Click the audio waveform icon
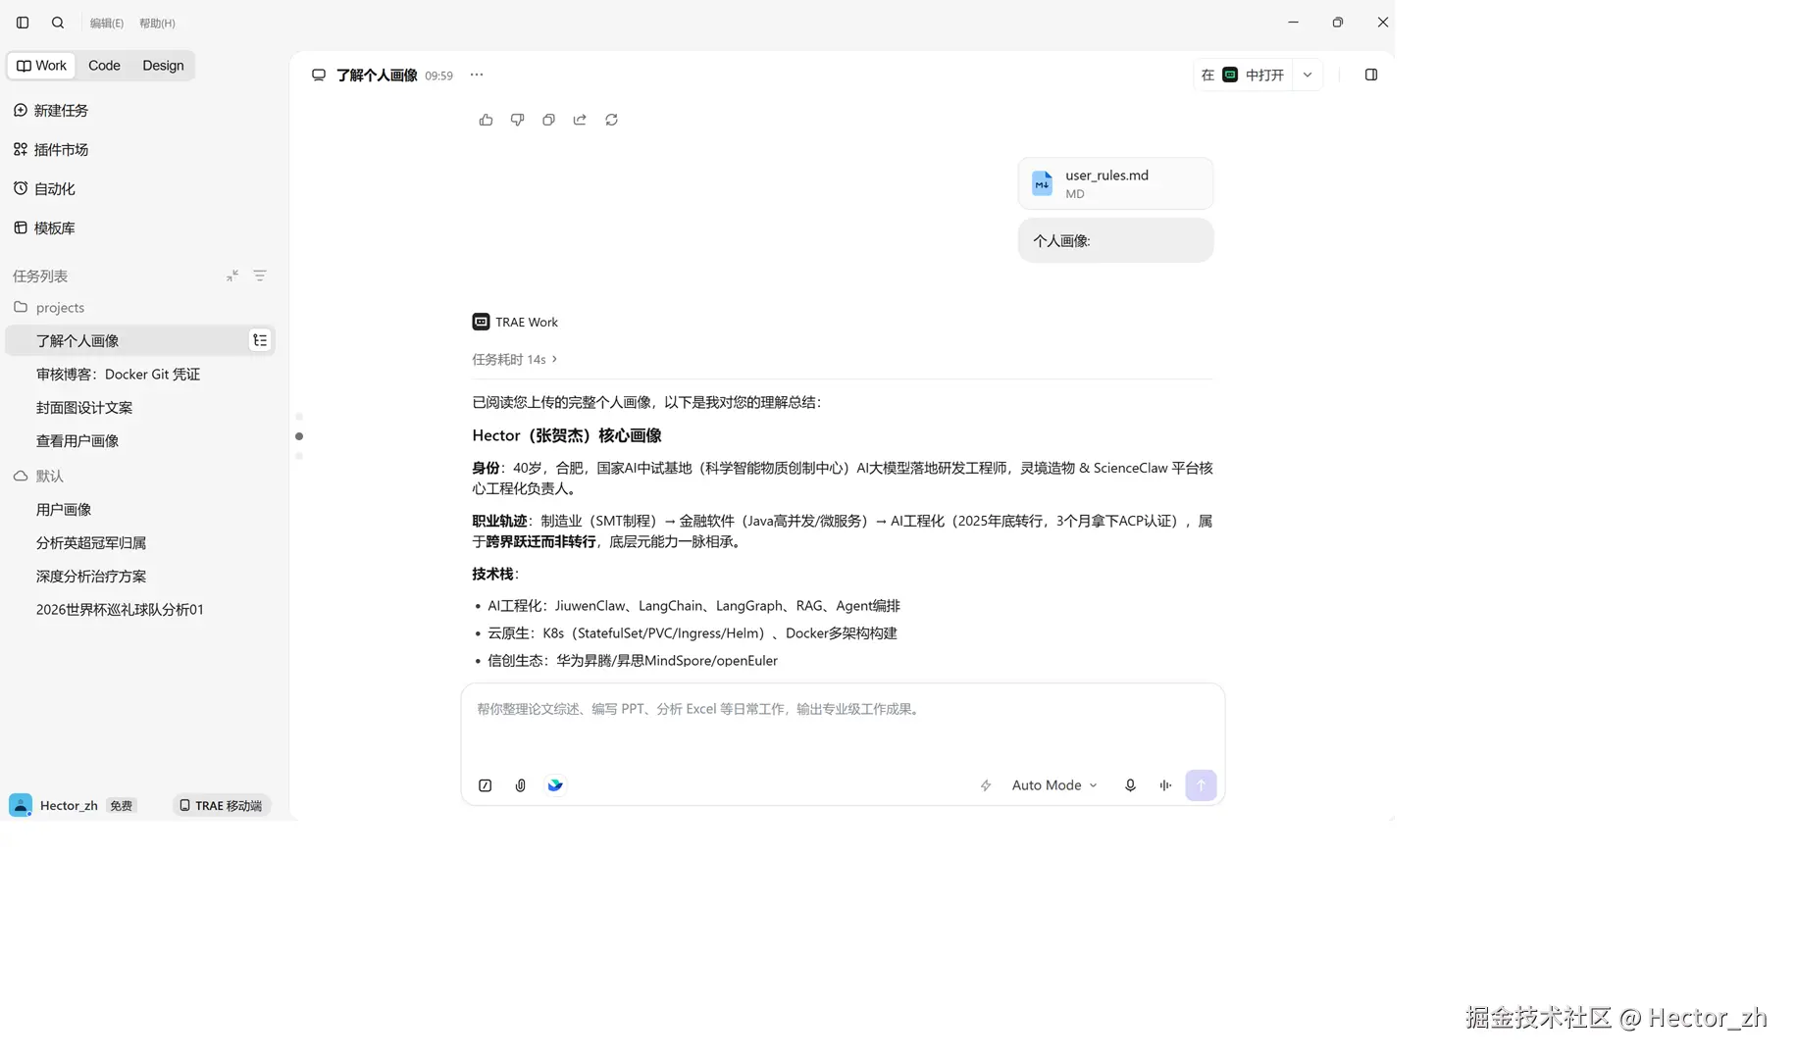The image size is (1796, 1059). pos(1165,786)
